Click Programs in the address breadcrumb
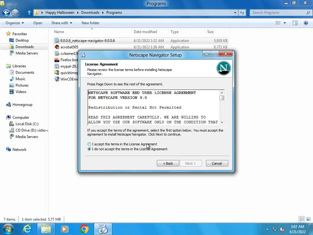The width and height of the screenshot is (313, 235). tap(114, 13)
